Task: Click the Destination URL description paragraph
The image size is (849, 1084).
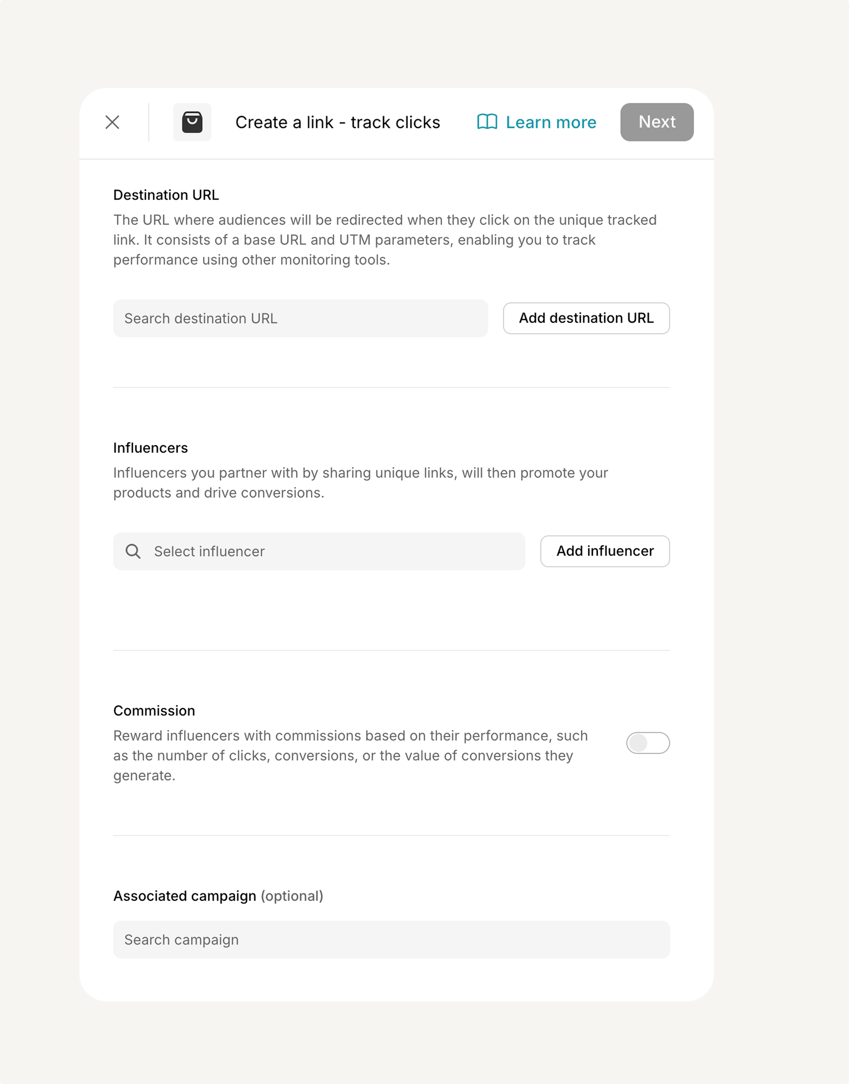Action: pos(385,240)
